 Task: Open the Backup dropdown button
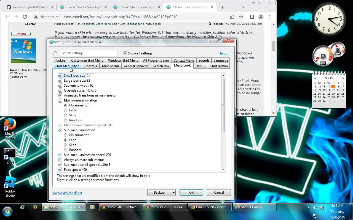pyautogui.click(x=161, y=193)
